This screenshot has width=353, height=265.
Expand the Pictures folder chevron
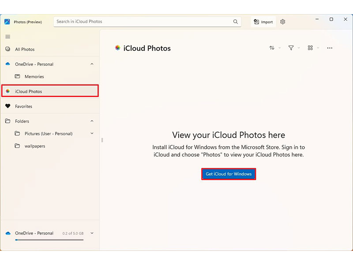[92, 133]
